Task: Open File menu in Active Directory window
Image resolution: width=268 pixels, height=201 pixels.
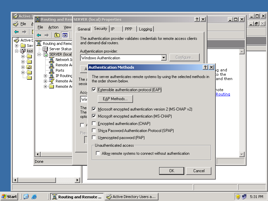Action: 23,24
